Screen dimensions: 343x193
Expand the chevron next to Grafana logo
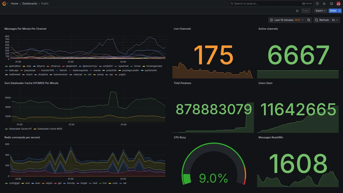coord(8,3)
